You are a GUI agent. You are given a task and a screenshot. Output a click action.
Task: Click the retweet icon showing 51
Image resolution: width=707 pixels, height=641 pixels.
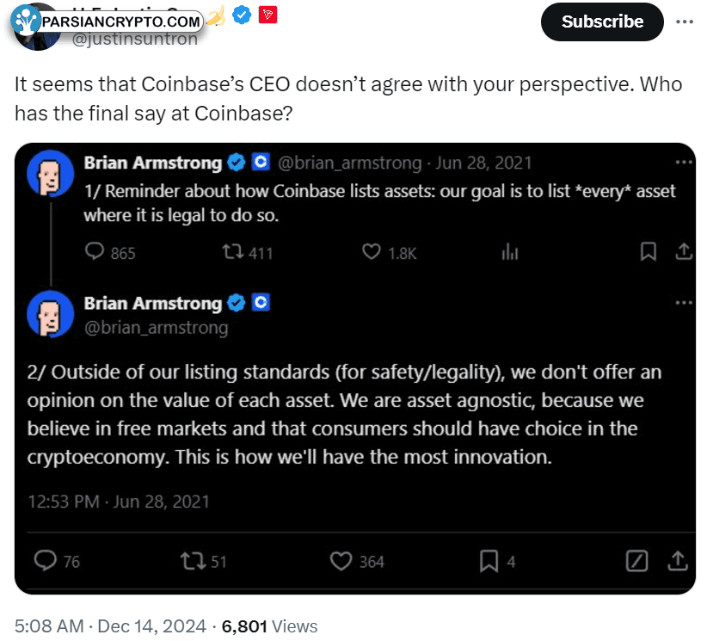[193, 561]
